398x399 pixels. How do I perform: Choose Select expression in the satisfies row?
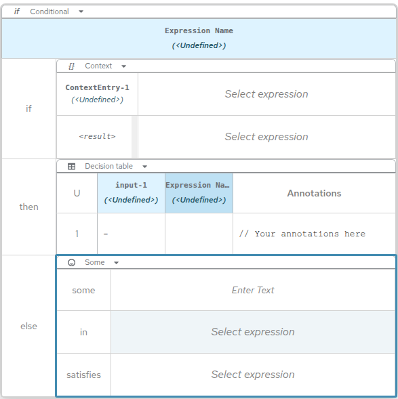point(253,375)
